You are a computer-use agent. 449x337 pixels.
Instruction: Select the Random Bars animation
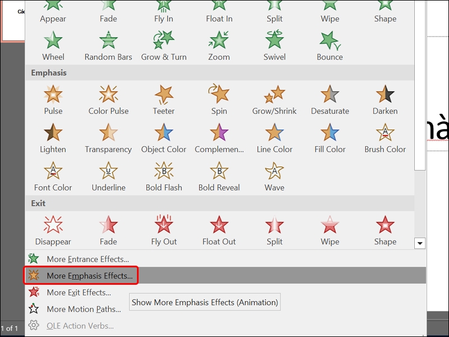point(108,46)
